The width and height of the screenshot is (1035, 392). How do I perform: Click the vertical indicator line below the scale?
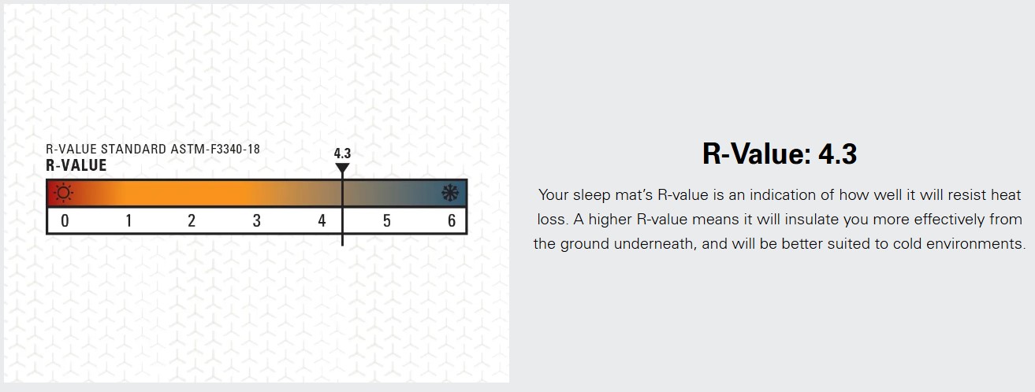(342, 239)
